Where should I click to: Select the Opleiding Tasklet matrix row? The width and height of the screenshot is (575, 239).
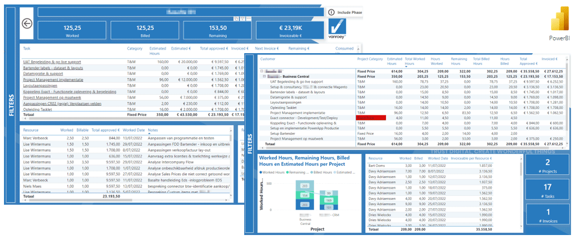coord(412,108)
